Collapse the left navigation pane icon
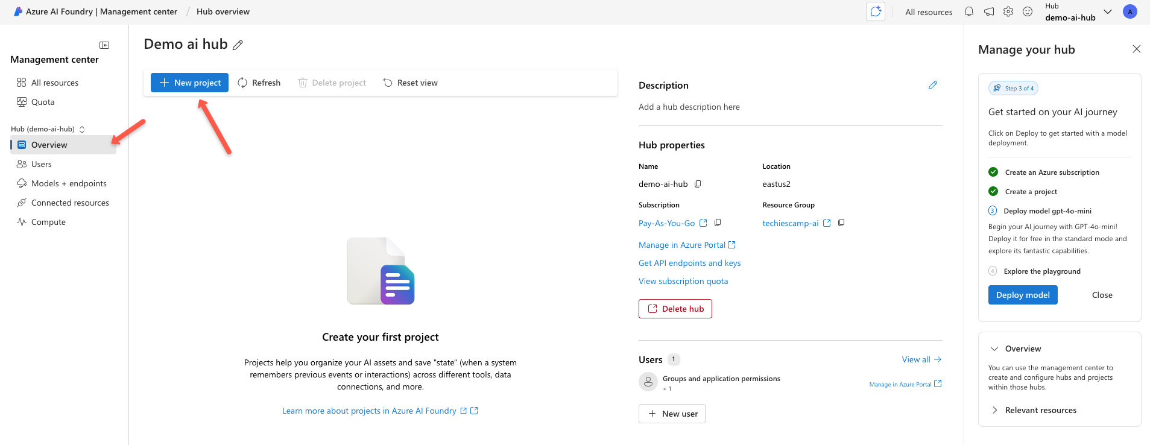1150x445 pixels. tap(104, 45)
